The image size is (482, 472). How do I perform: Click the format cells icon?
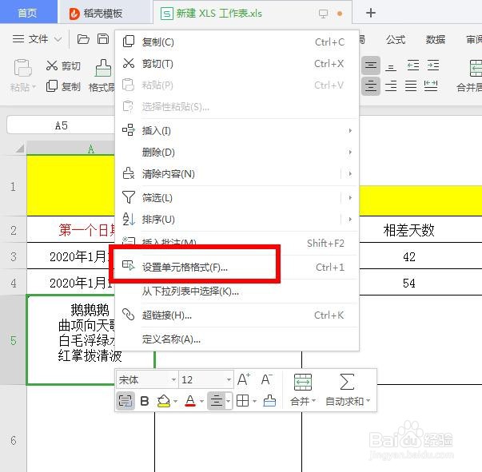pos(129,265)
